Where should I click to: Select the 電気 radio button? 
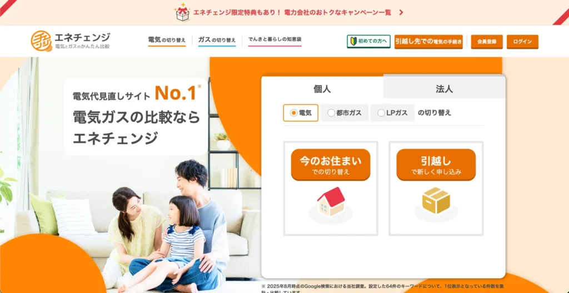point(301,113)
